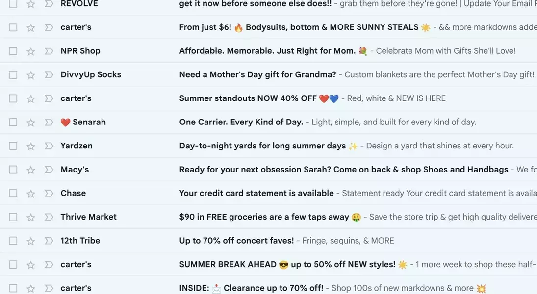Mark the Senarah email as important
Screen dimensions: 537x294
(49, 122)
